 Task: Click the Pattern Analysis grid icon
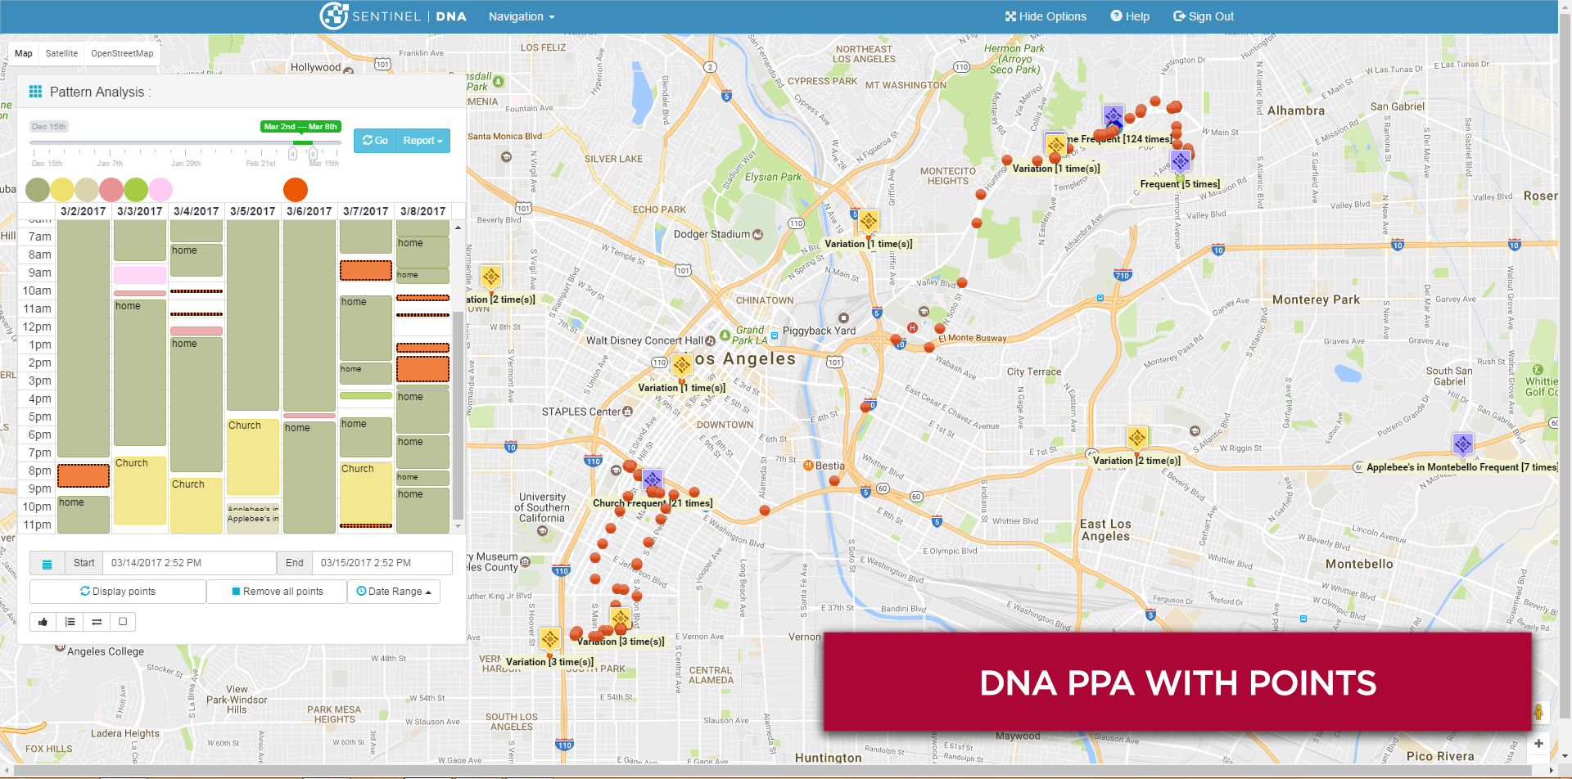35,92
